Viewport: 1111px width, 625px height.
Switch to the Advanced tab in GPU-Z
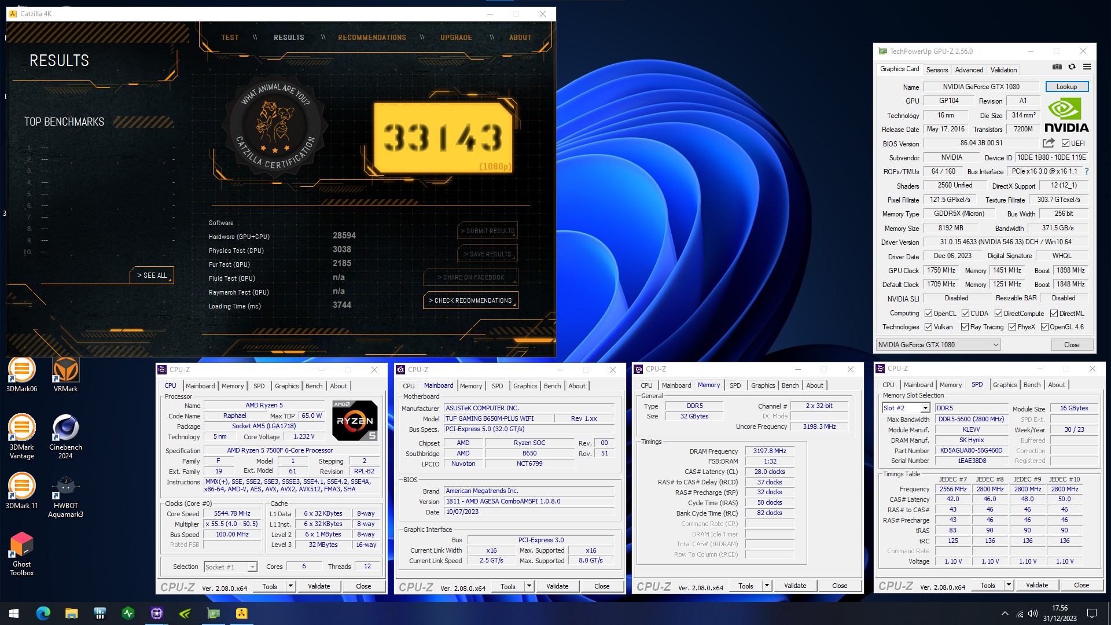pyautogui.click(x=969, y=70)
